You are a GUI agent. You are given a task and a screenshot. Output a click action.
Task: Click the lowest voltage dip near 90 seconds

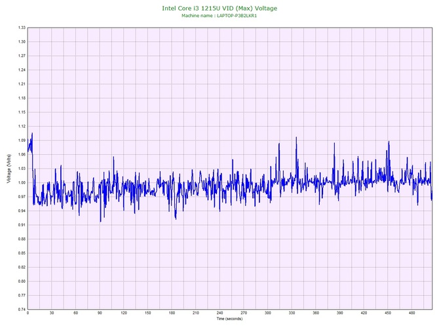[100, 220]
